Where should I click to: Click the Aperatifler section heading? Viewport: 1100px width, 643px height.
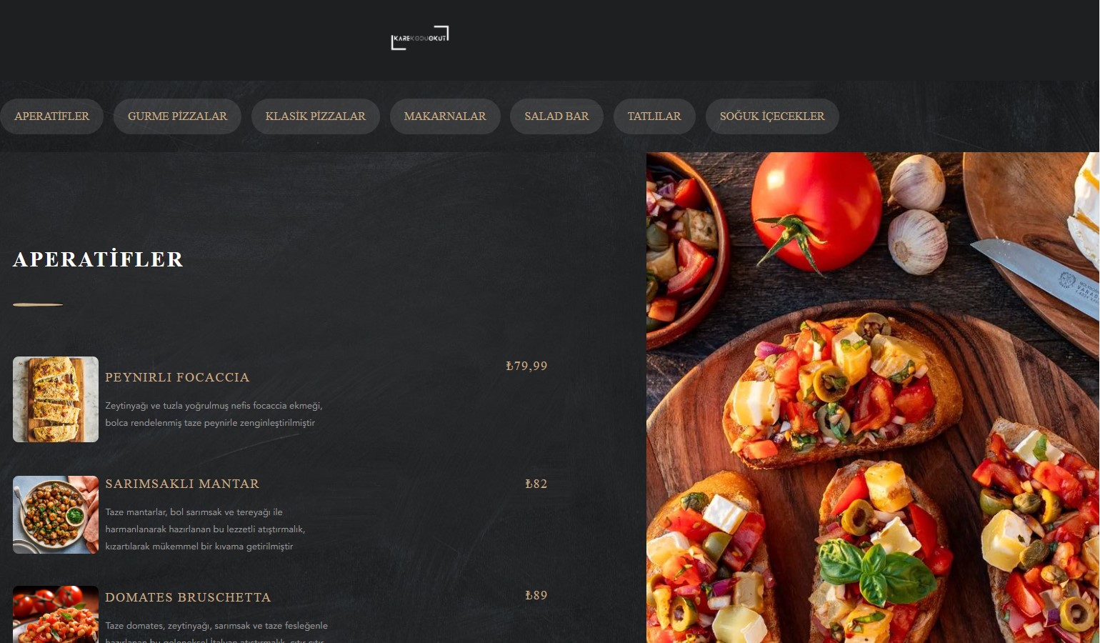[98, 259]
